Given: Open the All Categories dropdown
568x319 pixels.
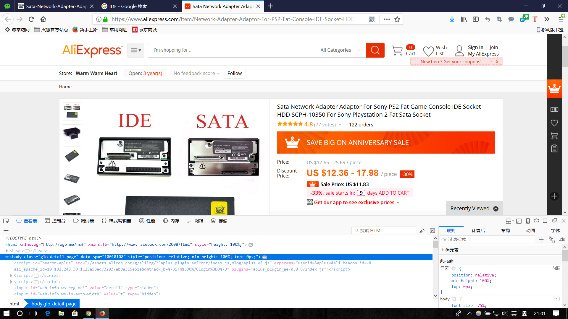Looking at the screenshot, I should click(340, 50).
